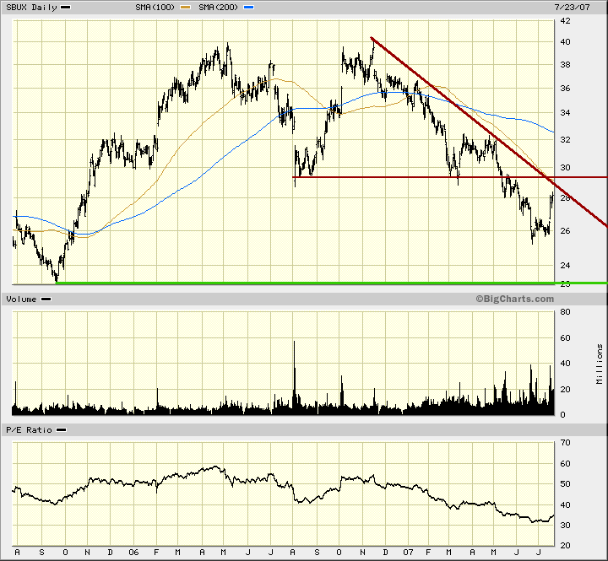Image resolution: width=608 pixels, height=561 pixels.
Task: Click the 34 price axis label
Action: coord(565,113)
